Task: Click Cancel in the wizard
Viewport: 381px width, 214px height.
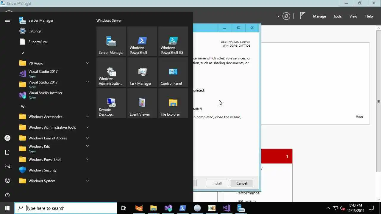Action: coord(242,183)
